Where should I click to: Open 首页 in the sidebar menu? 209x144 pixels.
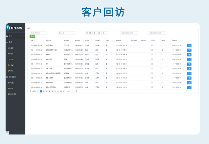pyautogui.click(x=10, y=36)
